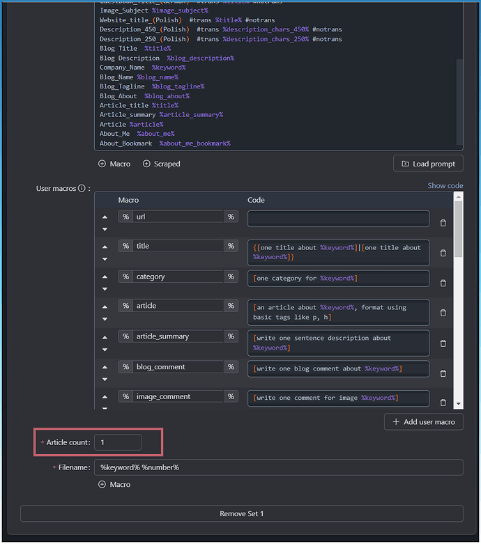Screen dimensions: 481x544
Task: Delete the blog_comment macro row
Action: click(x=443, y=373)
